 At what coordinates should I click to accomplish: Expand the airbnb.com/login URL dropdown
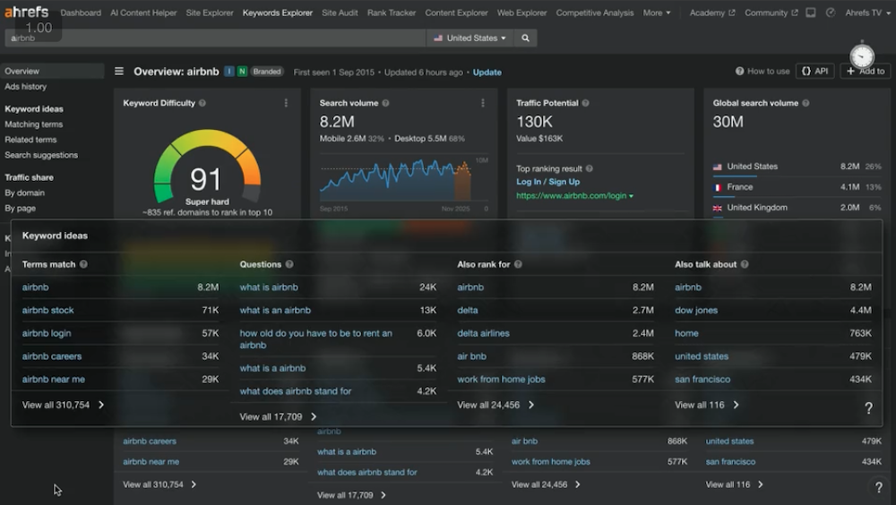click(631, 196)
